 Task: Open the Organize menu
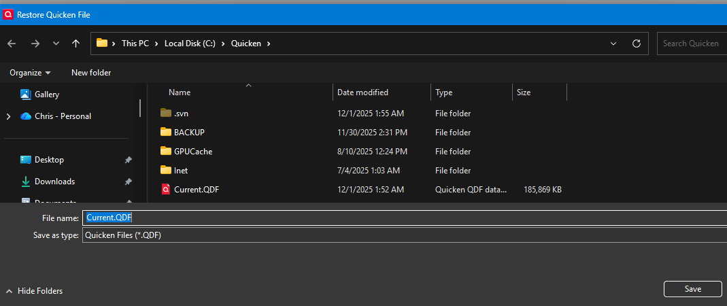[30, 73]
